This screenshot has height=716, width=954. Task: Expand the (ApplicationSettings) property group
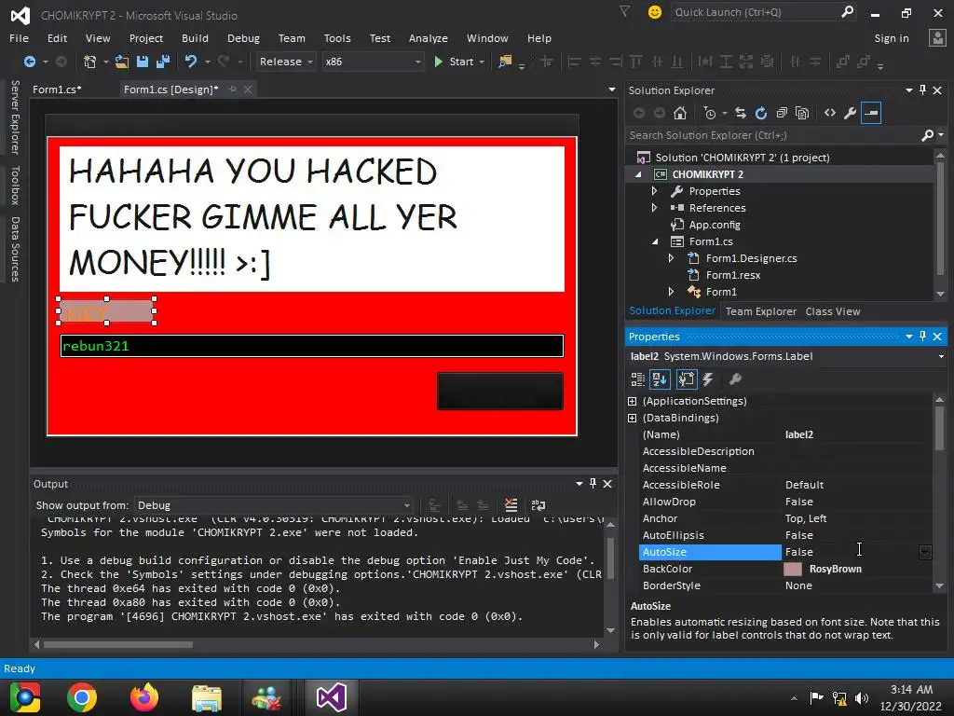pyautogui.click(x=633, y=401)
